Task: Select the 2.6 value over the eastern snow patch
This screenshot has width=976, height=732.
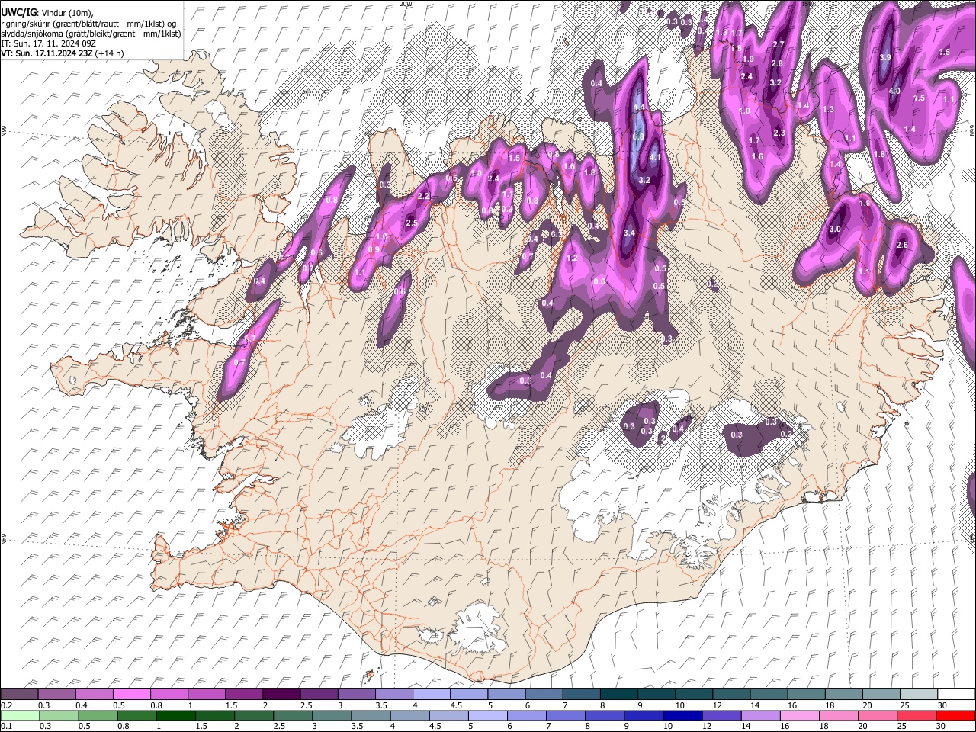Action: point(903,245)
